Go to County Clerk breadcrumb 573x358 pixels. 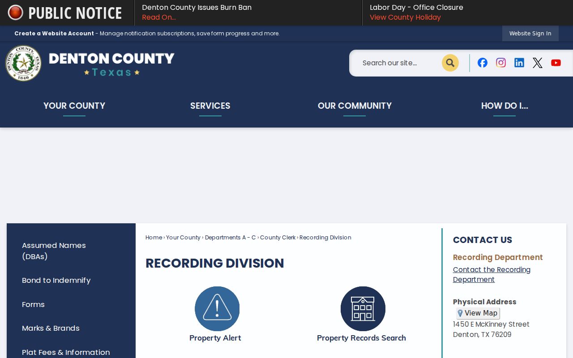tap(278, 238)
